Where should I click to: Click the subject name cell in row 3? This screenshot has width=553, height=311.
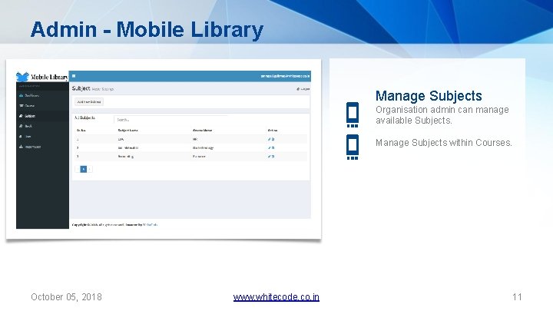[125, 156]
